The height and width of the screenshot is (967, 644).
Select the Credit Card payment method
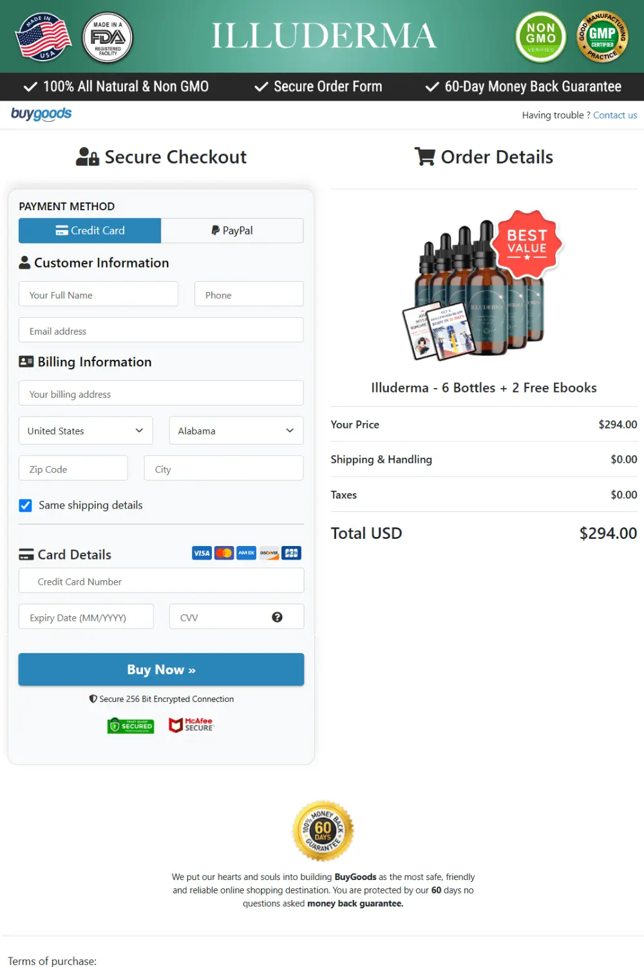(90, 230)
